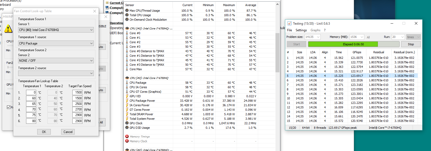Click the LinX window title icon
This screenshot has height=151, width=431.
[289, 23]
